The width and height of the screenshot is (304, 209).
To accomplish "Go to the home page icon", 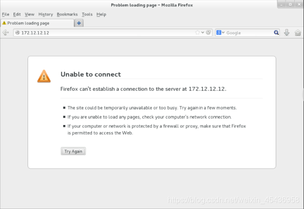I will (x=298, y=33).
